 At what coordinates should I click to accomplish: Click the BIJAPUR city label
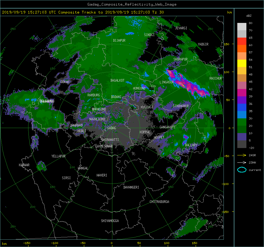119,41
